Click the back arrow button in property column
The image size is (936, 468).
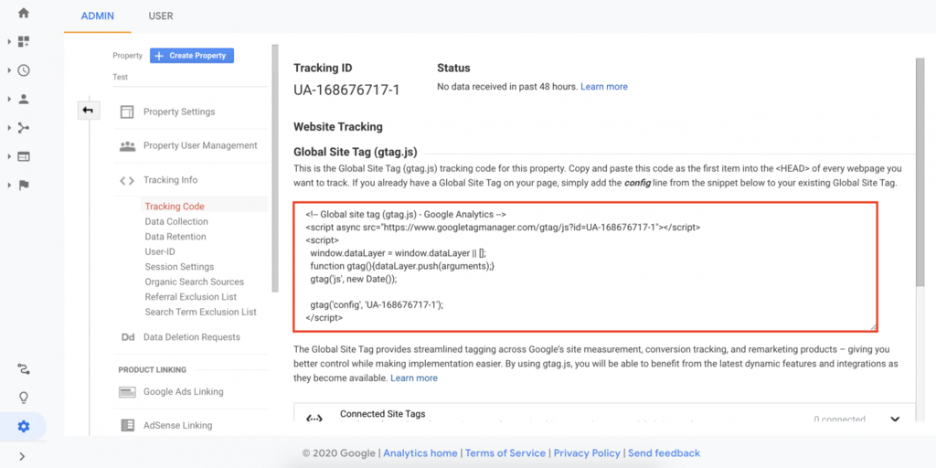[88, 111]
